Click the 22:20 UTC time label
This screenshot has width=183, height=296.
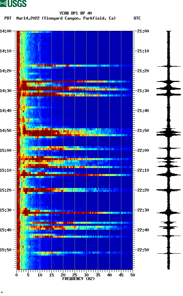coord(143,190)
